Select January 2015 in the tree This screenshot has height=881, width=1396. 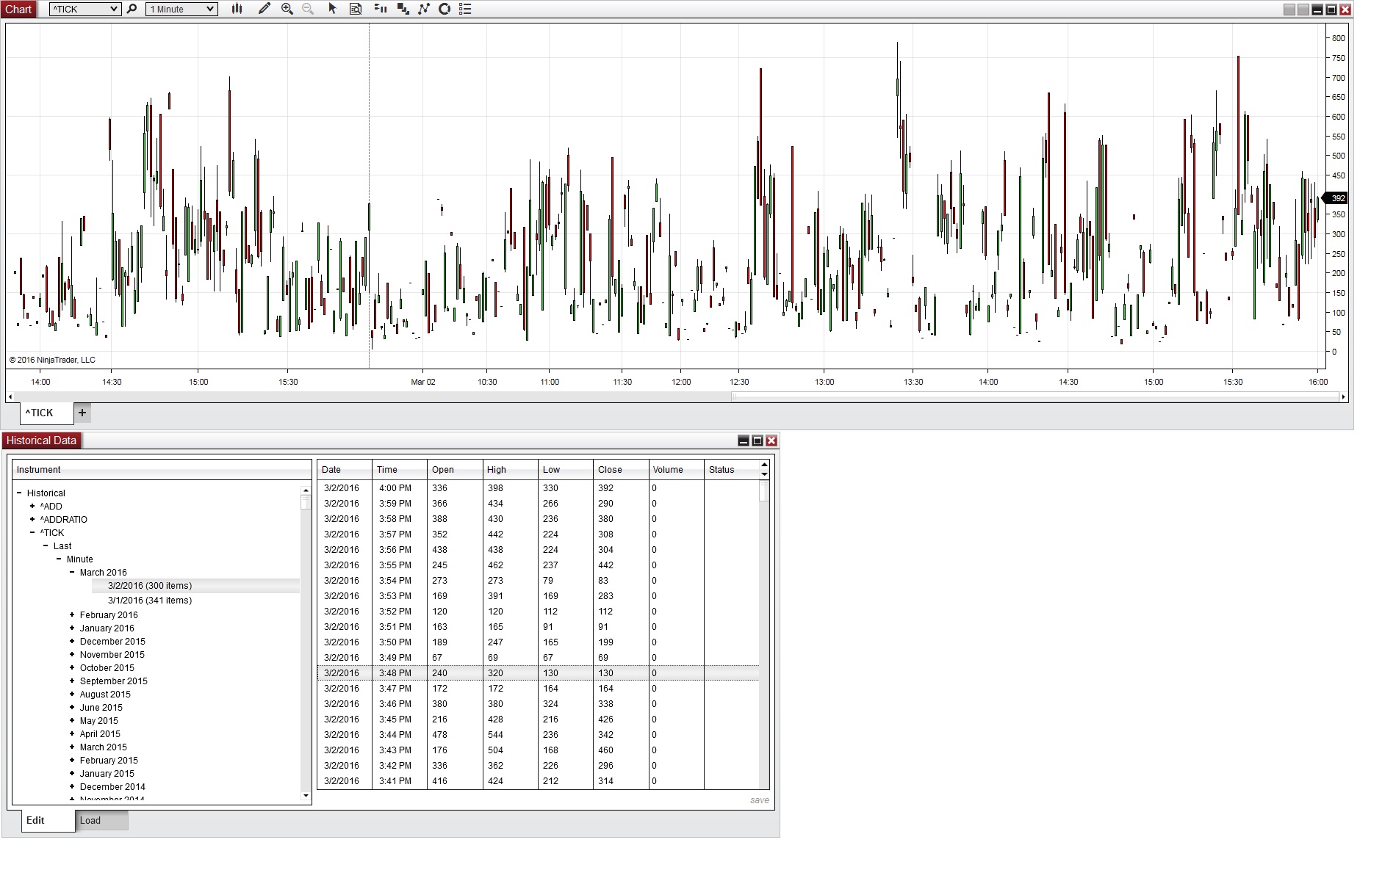[x=107, y=774]
